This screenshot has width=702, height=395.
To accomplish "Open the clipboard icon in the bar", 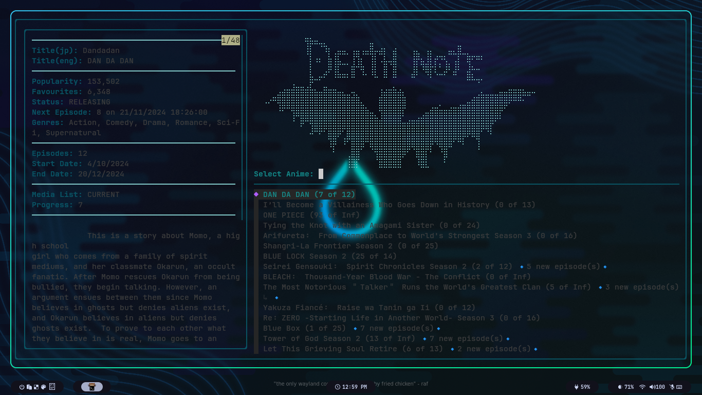I will [29, 387].
